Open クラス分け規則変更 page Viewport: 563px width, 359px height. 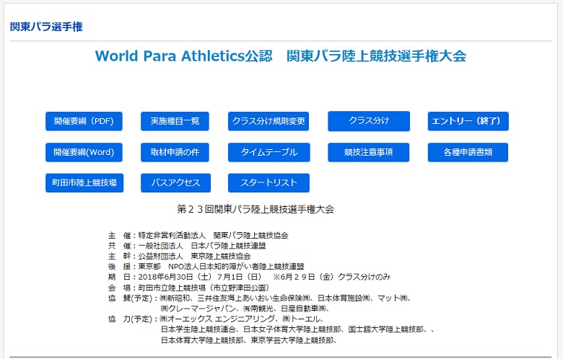[269, 121]
